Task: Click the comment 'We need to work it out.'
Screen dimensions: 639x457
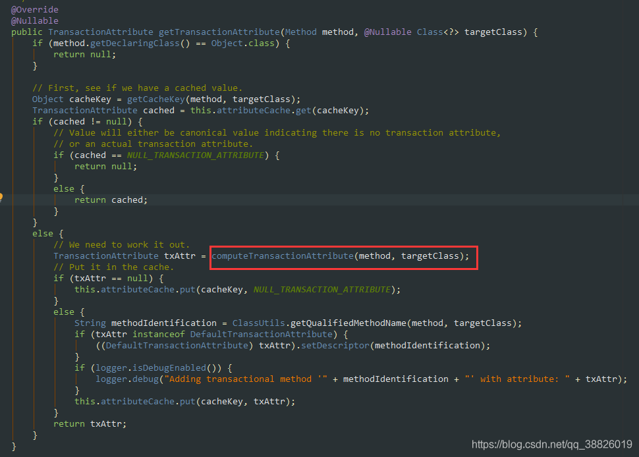Action: [x=121, y=245]
